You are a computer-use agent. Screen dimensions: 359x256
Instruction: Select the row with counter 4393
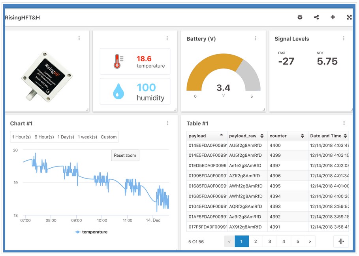267,207
